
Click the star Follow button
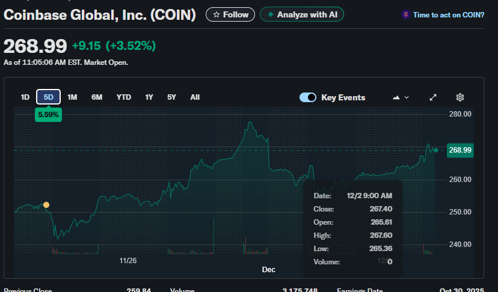[x=230, y=14]
